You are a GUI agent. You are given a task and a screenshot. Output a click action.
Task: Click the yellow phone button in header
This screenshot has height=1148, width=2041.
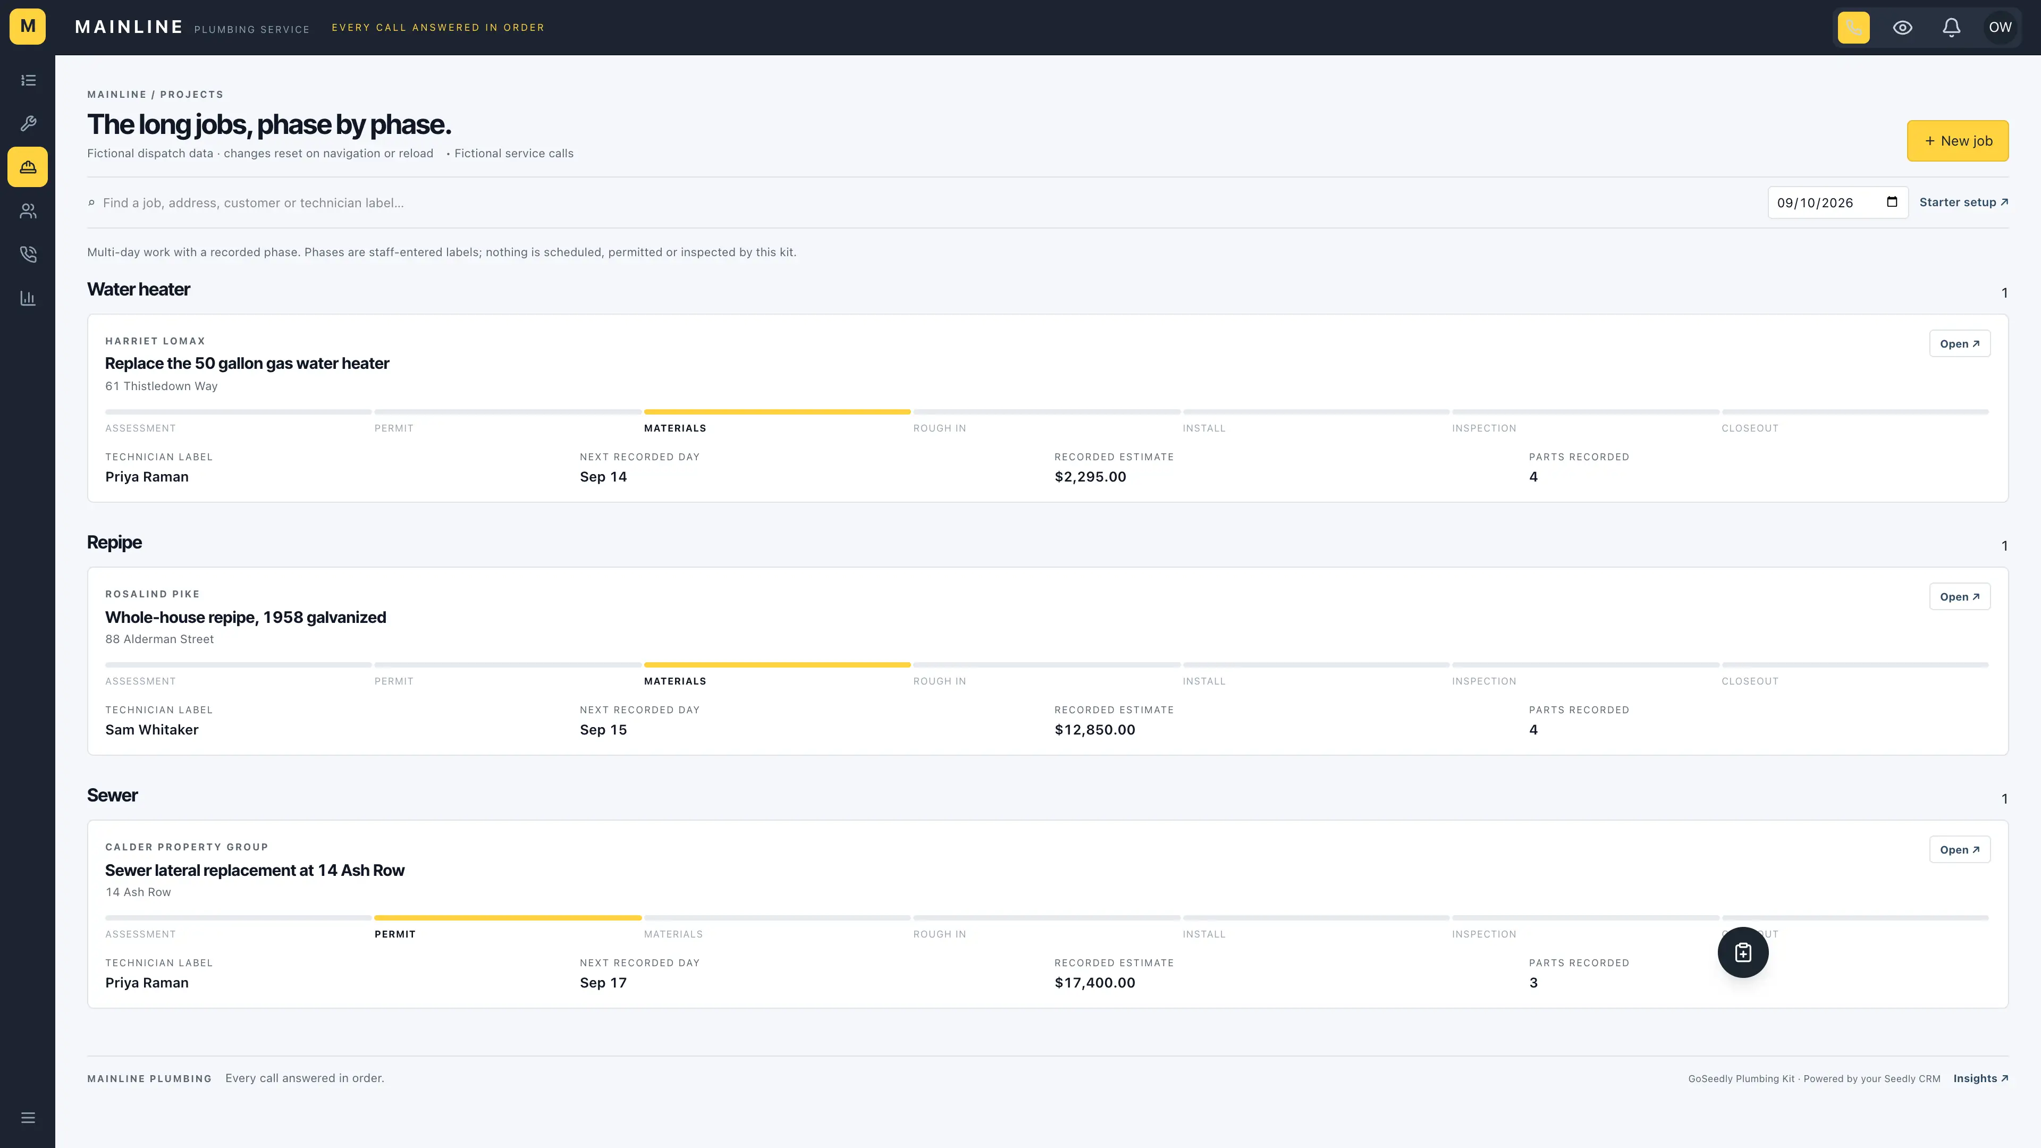click(1853, 28)
